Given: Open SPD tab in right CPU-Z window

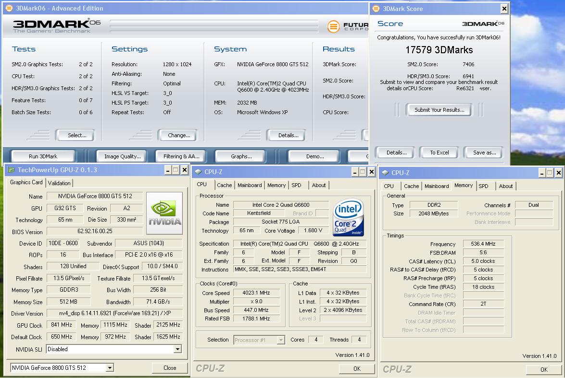Looking at the screenshot, I should [x=483, y=186].
